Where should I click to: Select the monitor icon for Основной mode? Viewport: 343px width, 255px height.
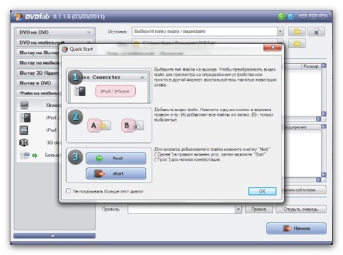point(24,105)
